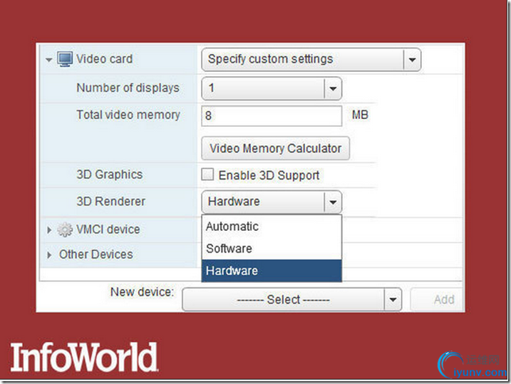The height and width of the screenshot is (384, 511).
Task: Choose Software from renderer list
Action: [272, 249]
